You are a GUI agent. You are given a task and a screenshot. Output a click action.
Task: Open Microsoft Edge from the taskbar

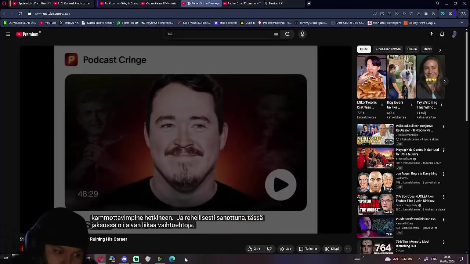click(172, 259)
